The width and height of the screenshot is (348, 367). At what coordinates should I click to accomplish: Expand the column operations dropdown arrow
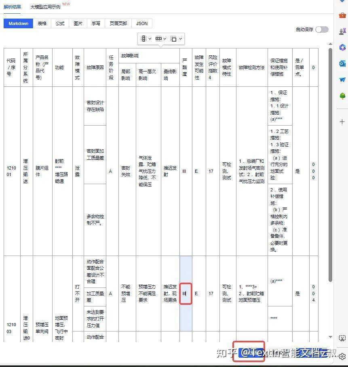tap(150, 39)
